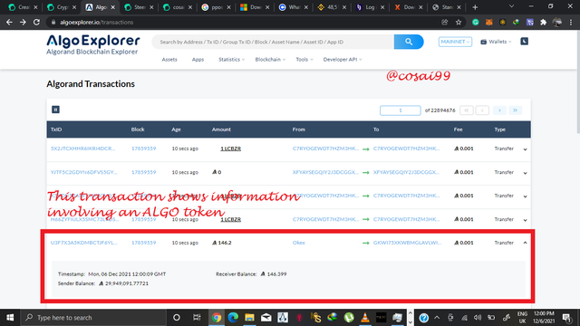Launch VLC media player from taskbar
This screenshot has width=580, height=326.
pos(365,318)
